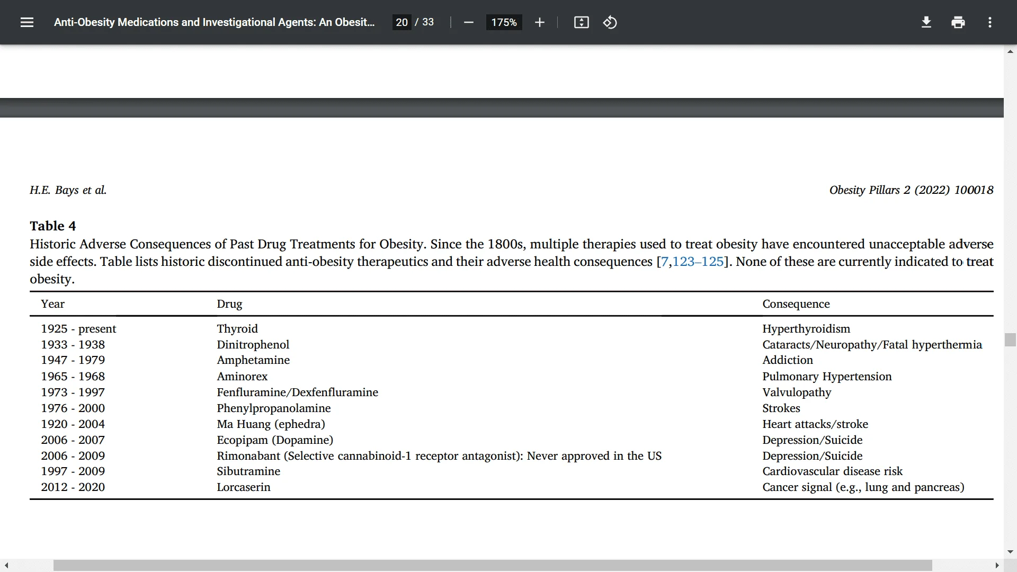The width and height of the screenshot is (1017, 572).
Task: Toggle fit to page icon
Action: pos(581,22)
